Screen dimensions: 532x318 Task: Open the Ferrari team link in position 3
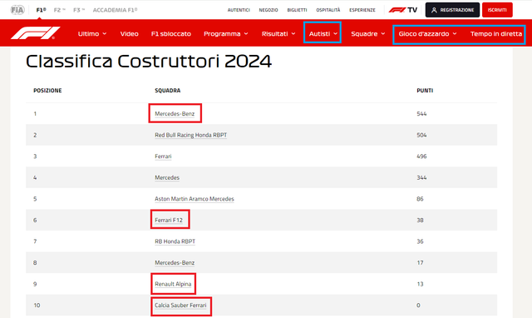[x=163, y=157]
